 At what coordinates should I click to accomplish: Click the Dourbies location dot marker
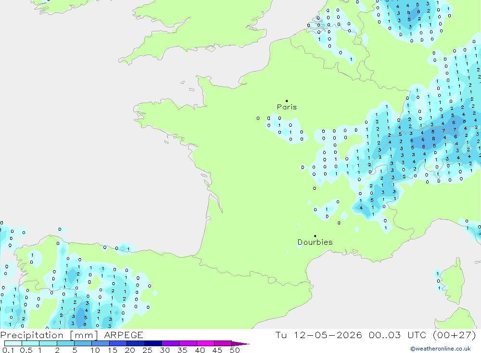pyautogui.click(x=315, y=236)
